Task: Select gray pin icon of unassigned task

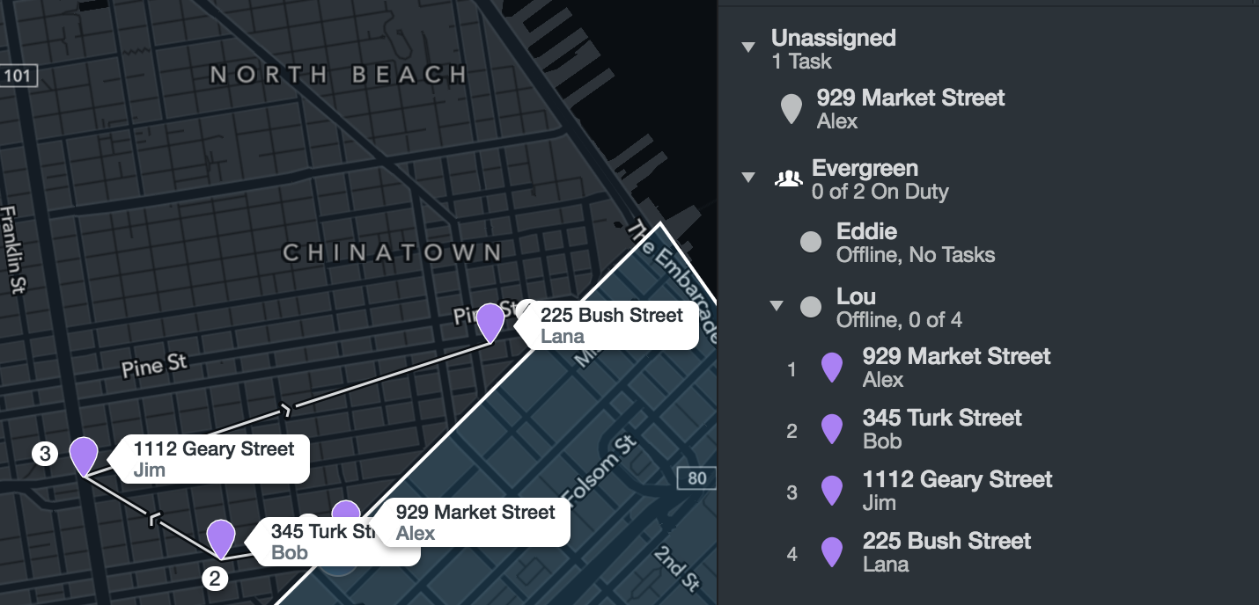Action: (791, 109)
